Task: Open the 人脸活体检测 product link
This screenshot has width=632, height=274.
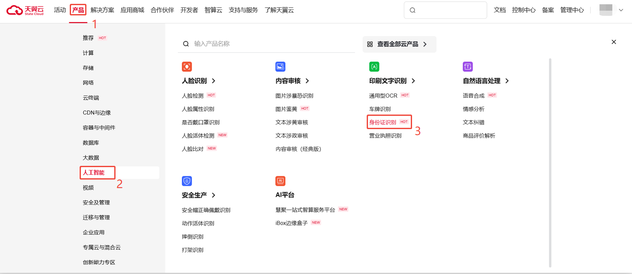Action: [x=198, y=136]
